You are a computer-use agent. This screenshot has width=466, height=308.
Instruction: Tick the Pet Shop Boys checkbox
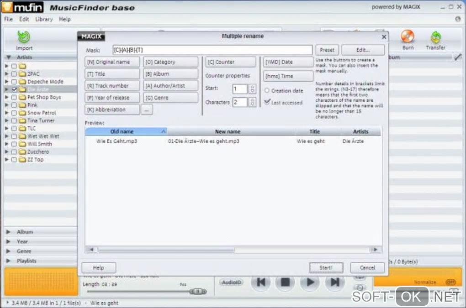pos(14,97)
